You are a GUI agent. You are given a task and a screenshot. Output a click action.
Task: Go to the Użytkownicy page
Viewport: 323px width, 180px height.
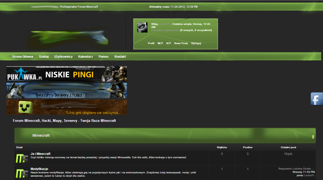point(63,57)
